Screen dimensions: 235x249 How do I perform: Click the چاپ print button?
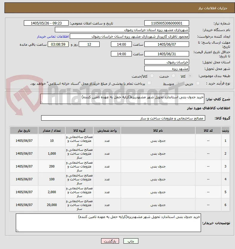point(131,241)
